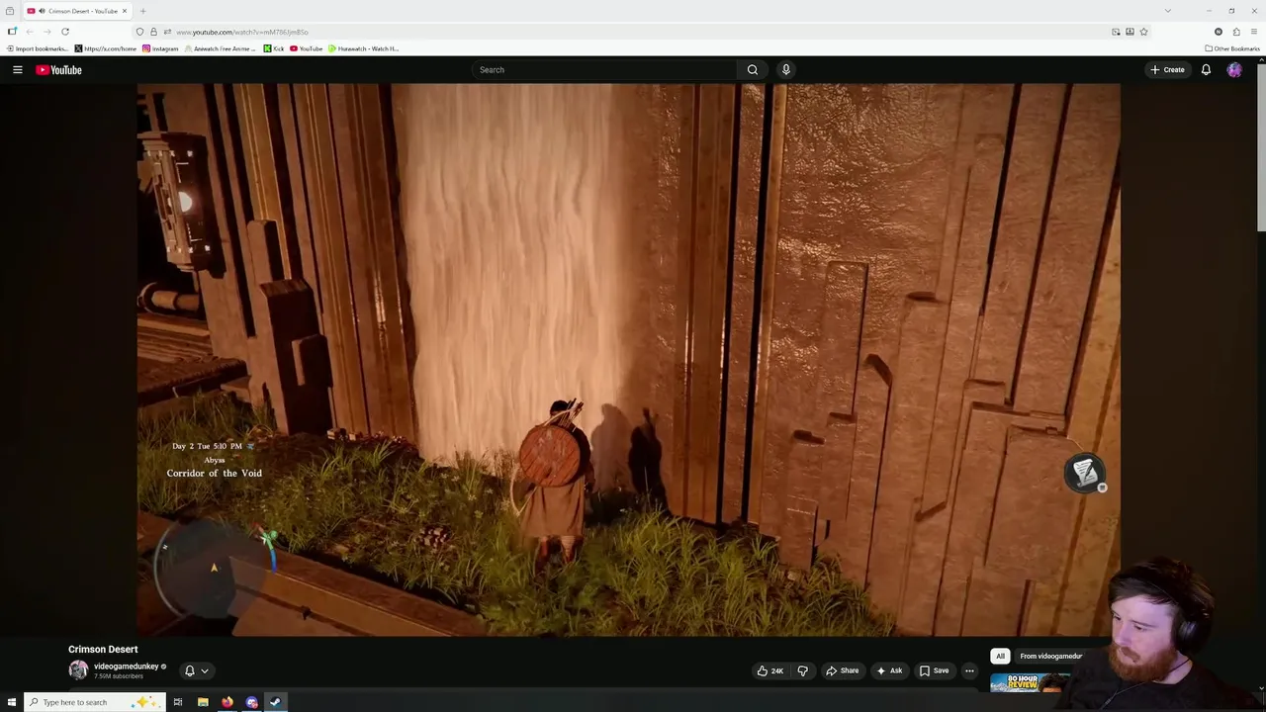Image resolution: width=1266 pixels, height=712 pixels.
Task: Open YouTube bookmark in bookmarks bar
Action: [x=307, y=48]
